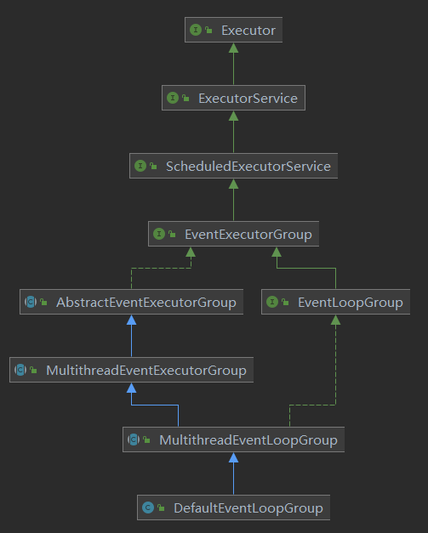Select the ScheduledExecutorService node
Image resolution: width=428 pixels, height=533 pixels.
233,166
